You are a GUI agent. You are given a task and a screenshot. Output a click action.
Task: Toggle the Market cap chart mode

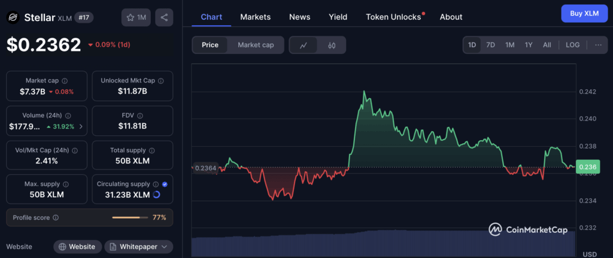256,45
